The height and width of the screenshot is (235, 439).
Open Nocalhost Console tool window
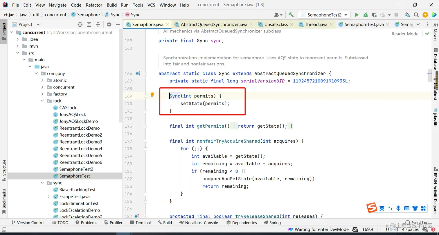[199, 223]
